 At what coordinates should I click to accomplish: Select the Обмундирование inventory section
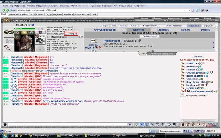pos(105,30)
